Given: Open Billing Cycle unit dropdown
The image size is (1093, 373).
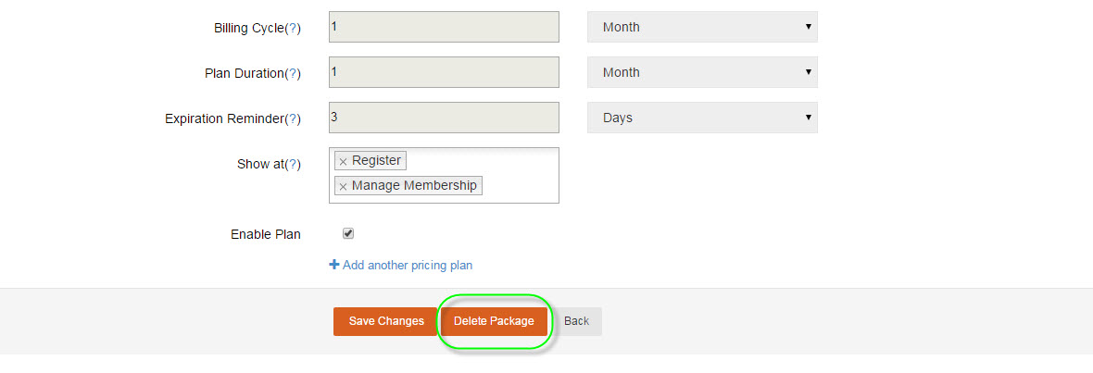Looking at the screenshot, I should pyautogui.click(x=702, y=27).
